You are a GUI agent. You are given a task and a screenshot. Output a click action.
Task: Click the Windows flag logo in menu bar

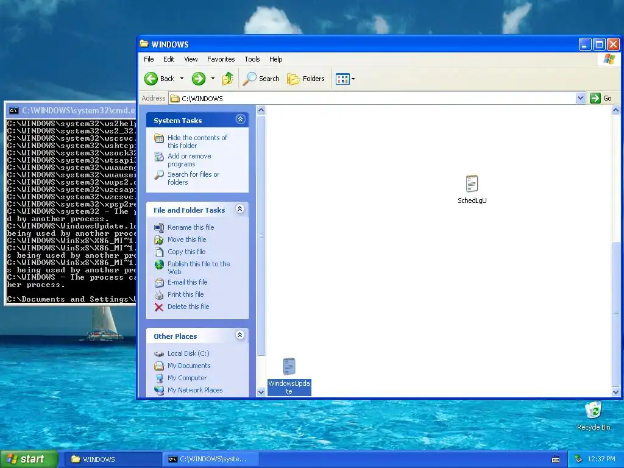click(x=609, y=59)
